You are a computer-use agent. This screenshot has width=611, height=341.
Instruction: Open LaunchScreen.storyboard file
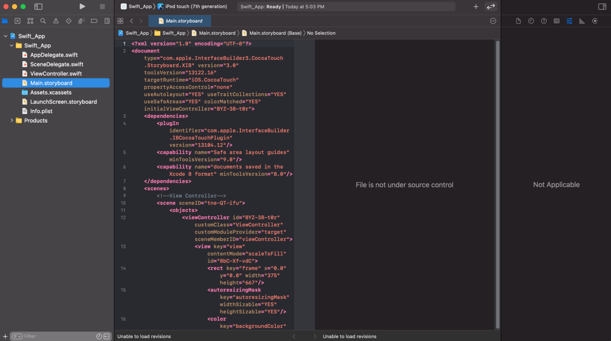point(63,102)
